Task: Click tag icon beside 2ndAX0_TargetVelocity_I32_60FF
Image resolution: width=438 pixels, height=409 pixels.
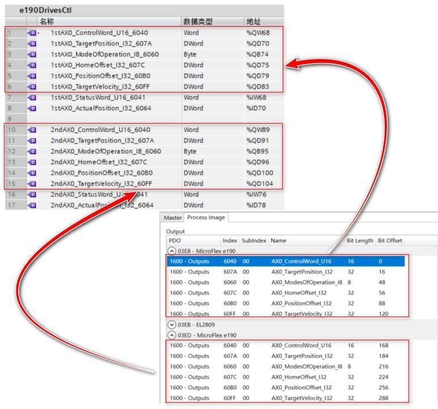Action: pos(32,184)
